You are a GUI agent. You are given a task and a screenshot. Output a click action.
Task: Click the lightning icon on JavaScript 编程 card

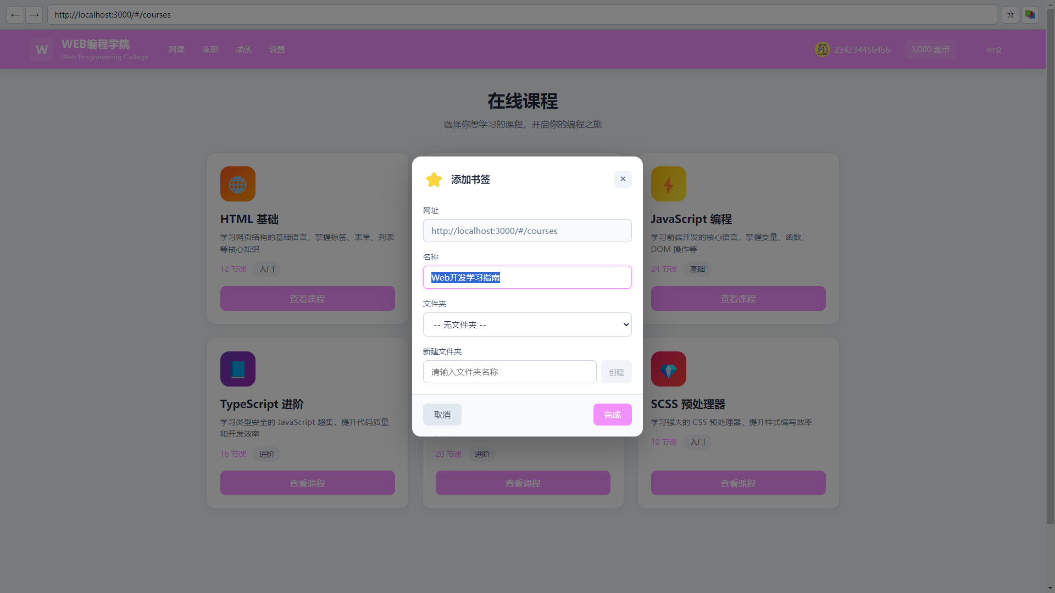click(x=668, y=183)
